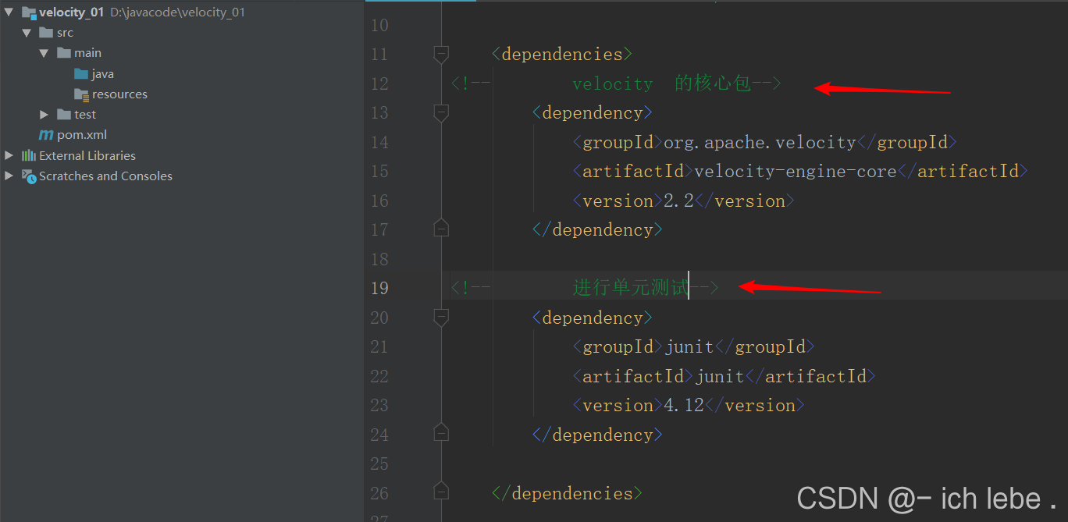Click the External Libraries bar-chart icon
Screen dimensions: 1068x522
point(29,155)
